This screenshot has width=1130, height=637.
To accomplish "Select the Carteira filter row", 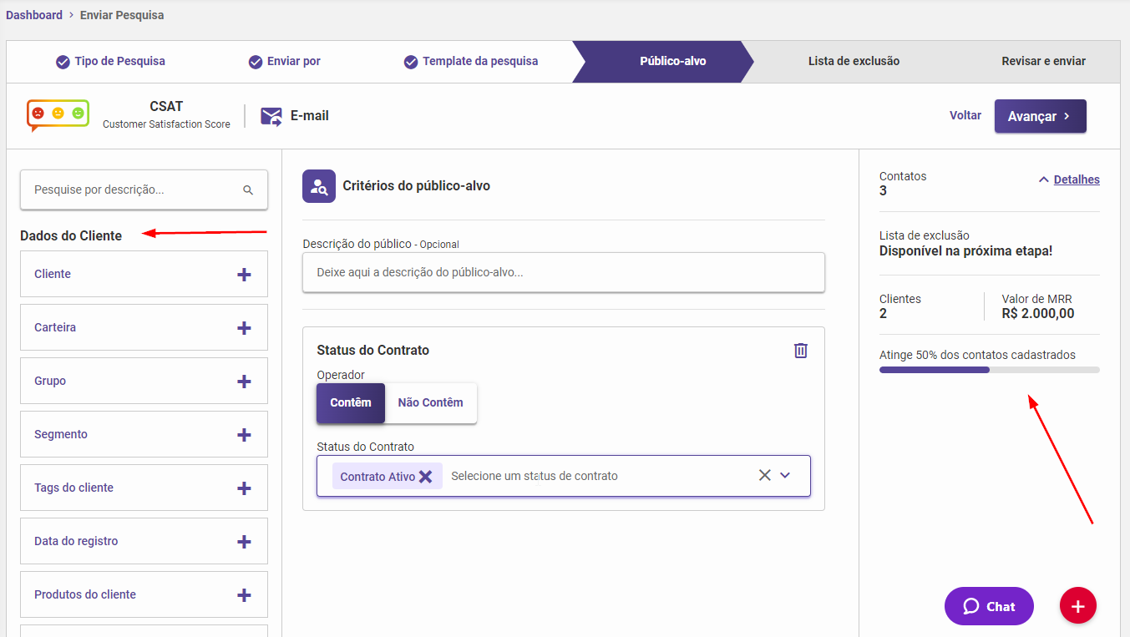I will [144, 328].
